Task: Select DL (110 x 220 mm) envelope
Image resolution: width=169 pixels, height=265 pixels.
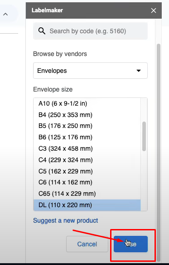Action: (x=87, y=205)
